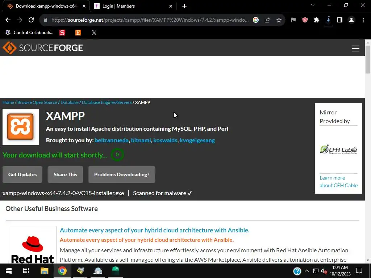The height and width of the screenshot is (278, 371).
Task: Open Task View on the taskbar
Action: tap(26, 271)
